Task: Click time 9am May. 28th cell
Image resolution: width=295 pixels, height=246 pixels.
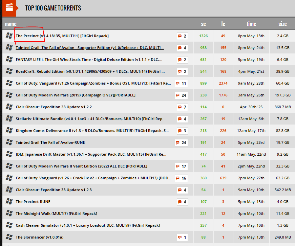Action: coord(251,83)
